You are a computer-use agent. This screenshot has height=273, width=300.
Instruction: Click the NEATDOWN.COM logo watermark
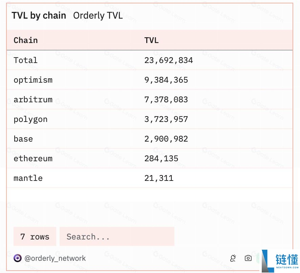pos(280,261)
